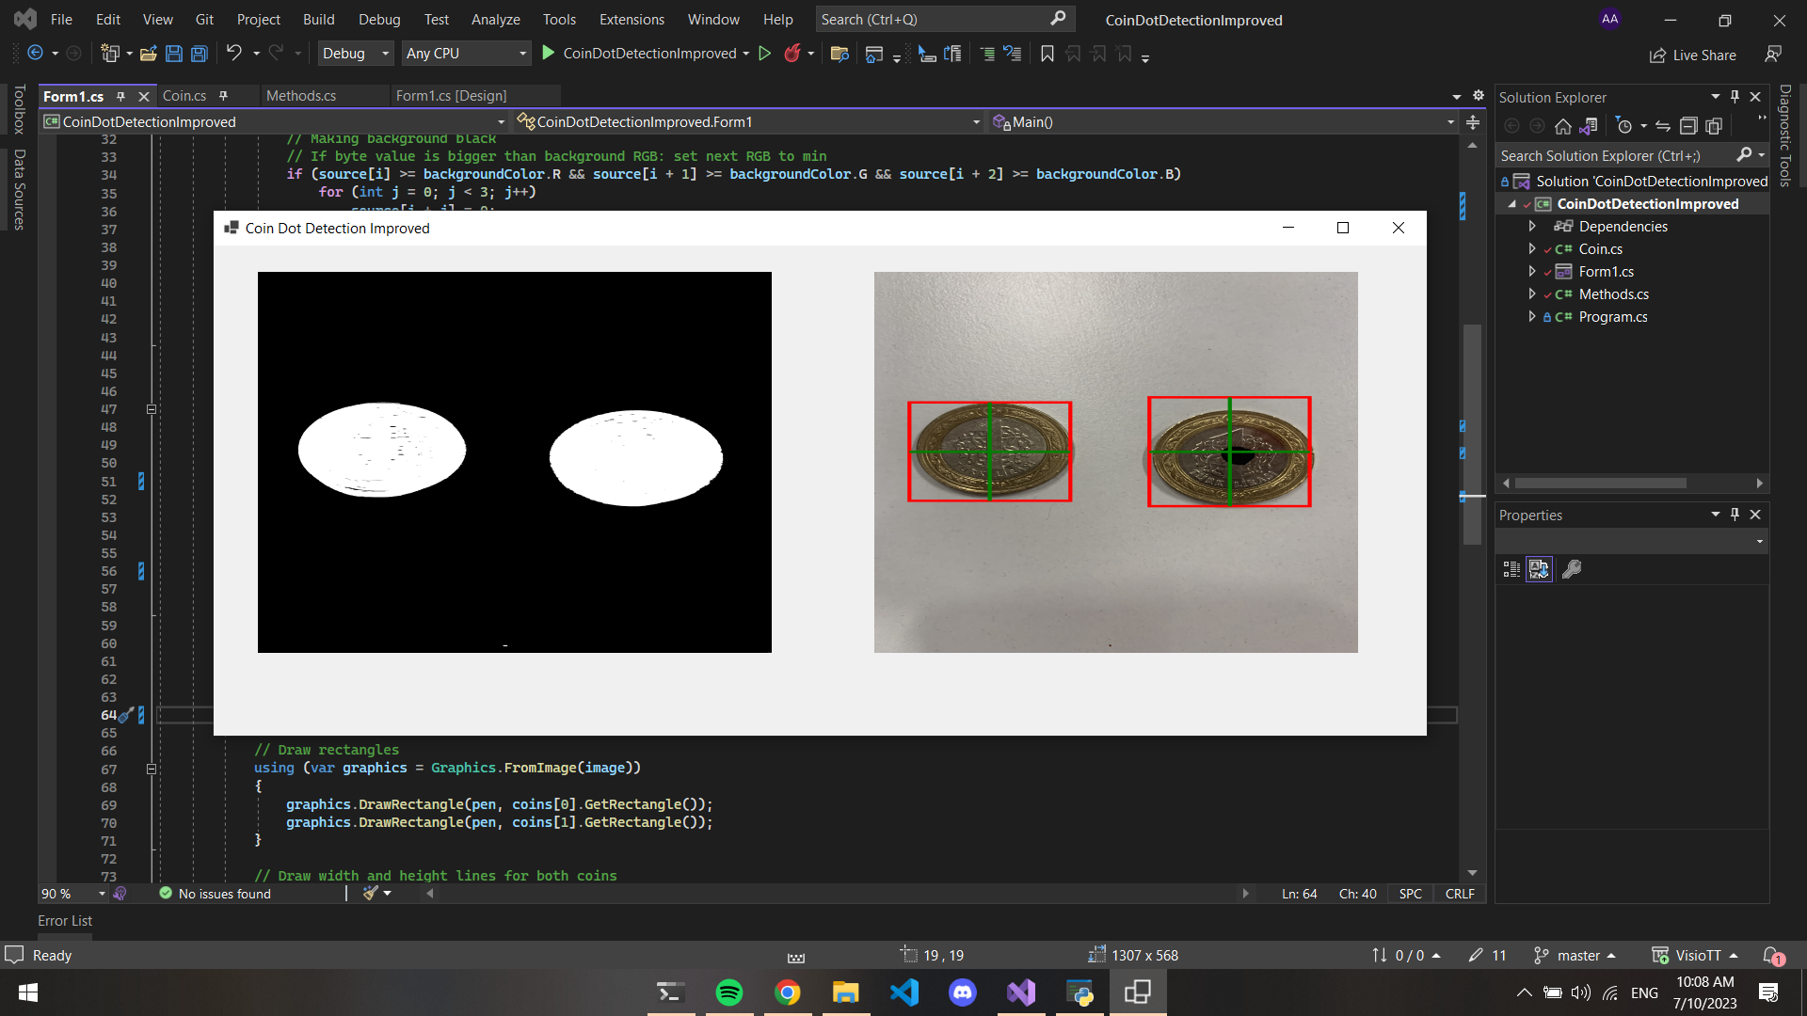
Task: Switch to the Methods.cs tab
Action: click(x=301, y=96)
